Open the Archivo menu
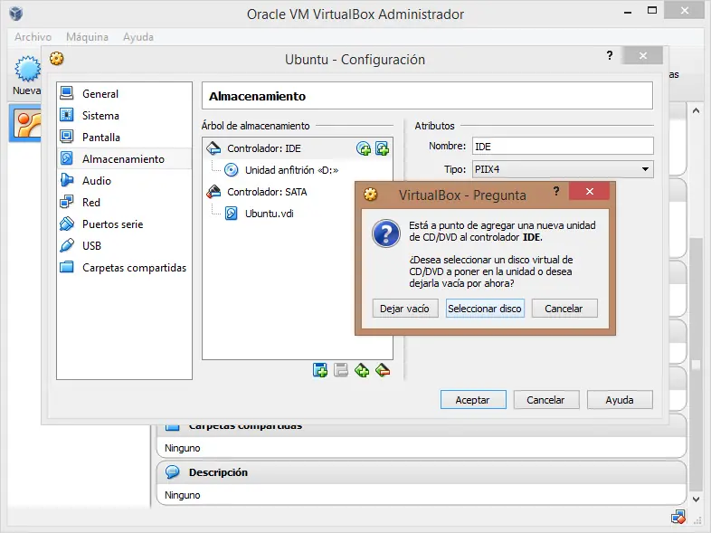This screenshot has width=711, height=533. coord(33,37)
